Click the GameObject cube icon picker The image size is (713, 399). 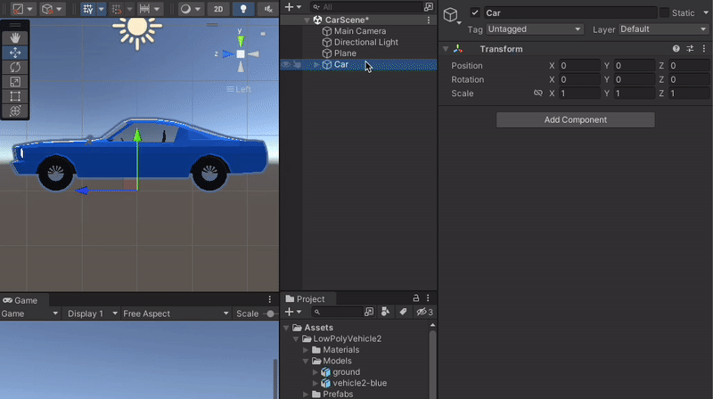click(451, 15)
